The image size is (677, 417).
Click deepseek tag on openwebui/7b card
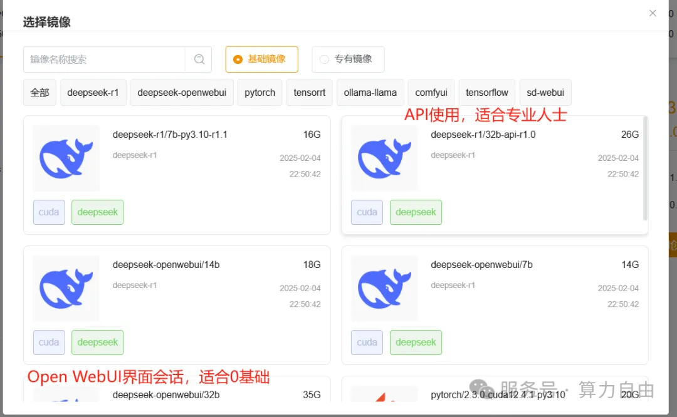point(416,342)
